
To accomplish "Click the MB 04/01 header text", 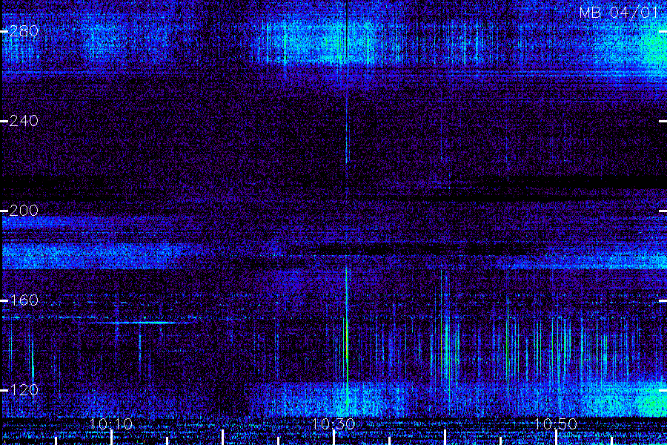I will click(619, 13).
